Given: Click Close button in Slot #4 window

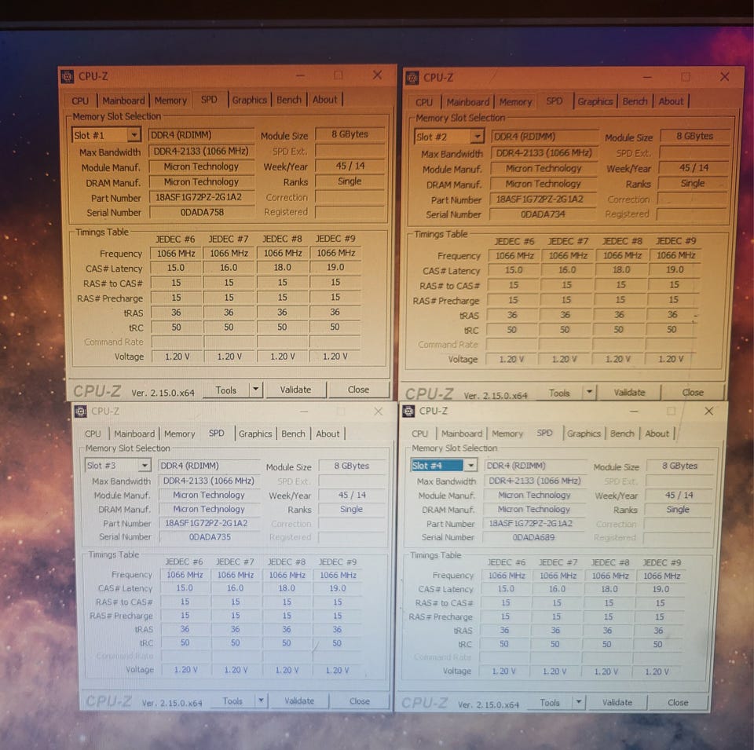Looking at the screenshot, I should click(x=678, y=702).
